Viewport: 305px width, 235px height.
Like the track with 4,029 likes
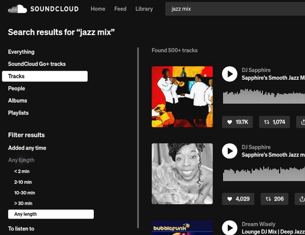238,199
